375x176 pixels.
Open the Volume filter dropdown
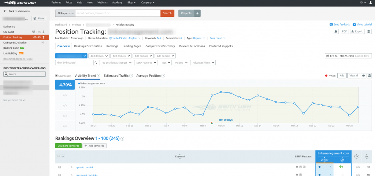pyautogui.click(x=181, y=62)
